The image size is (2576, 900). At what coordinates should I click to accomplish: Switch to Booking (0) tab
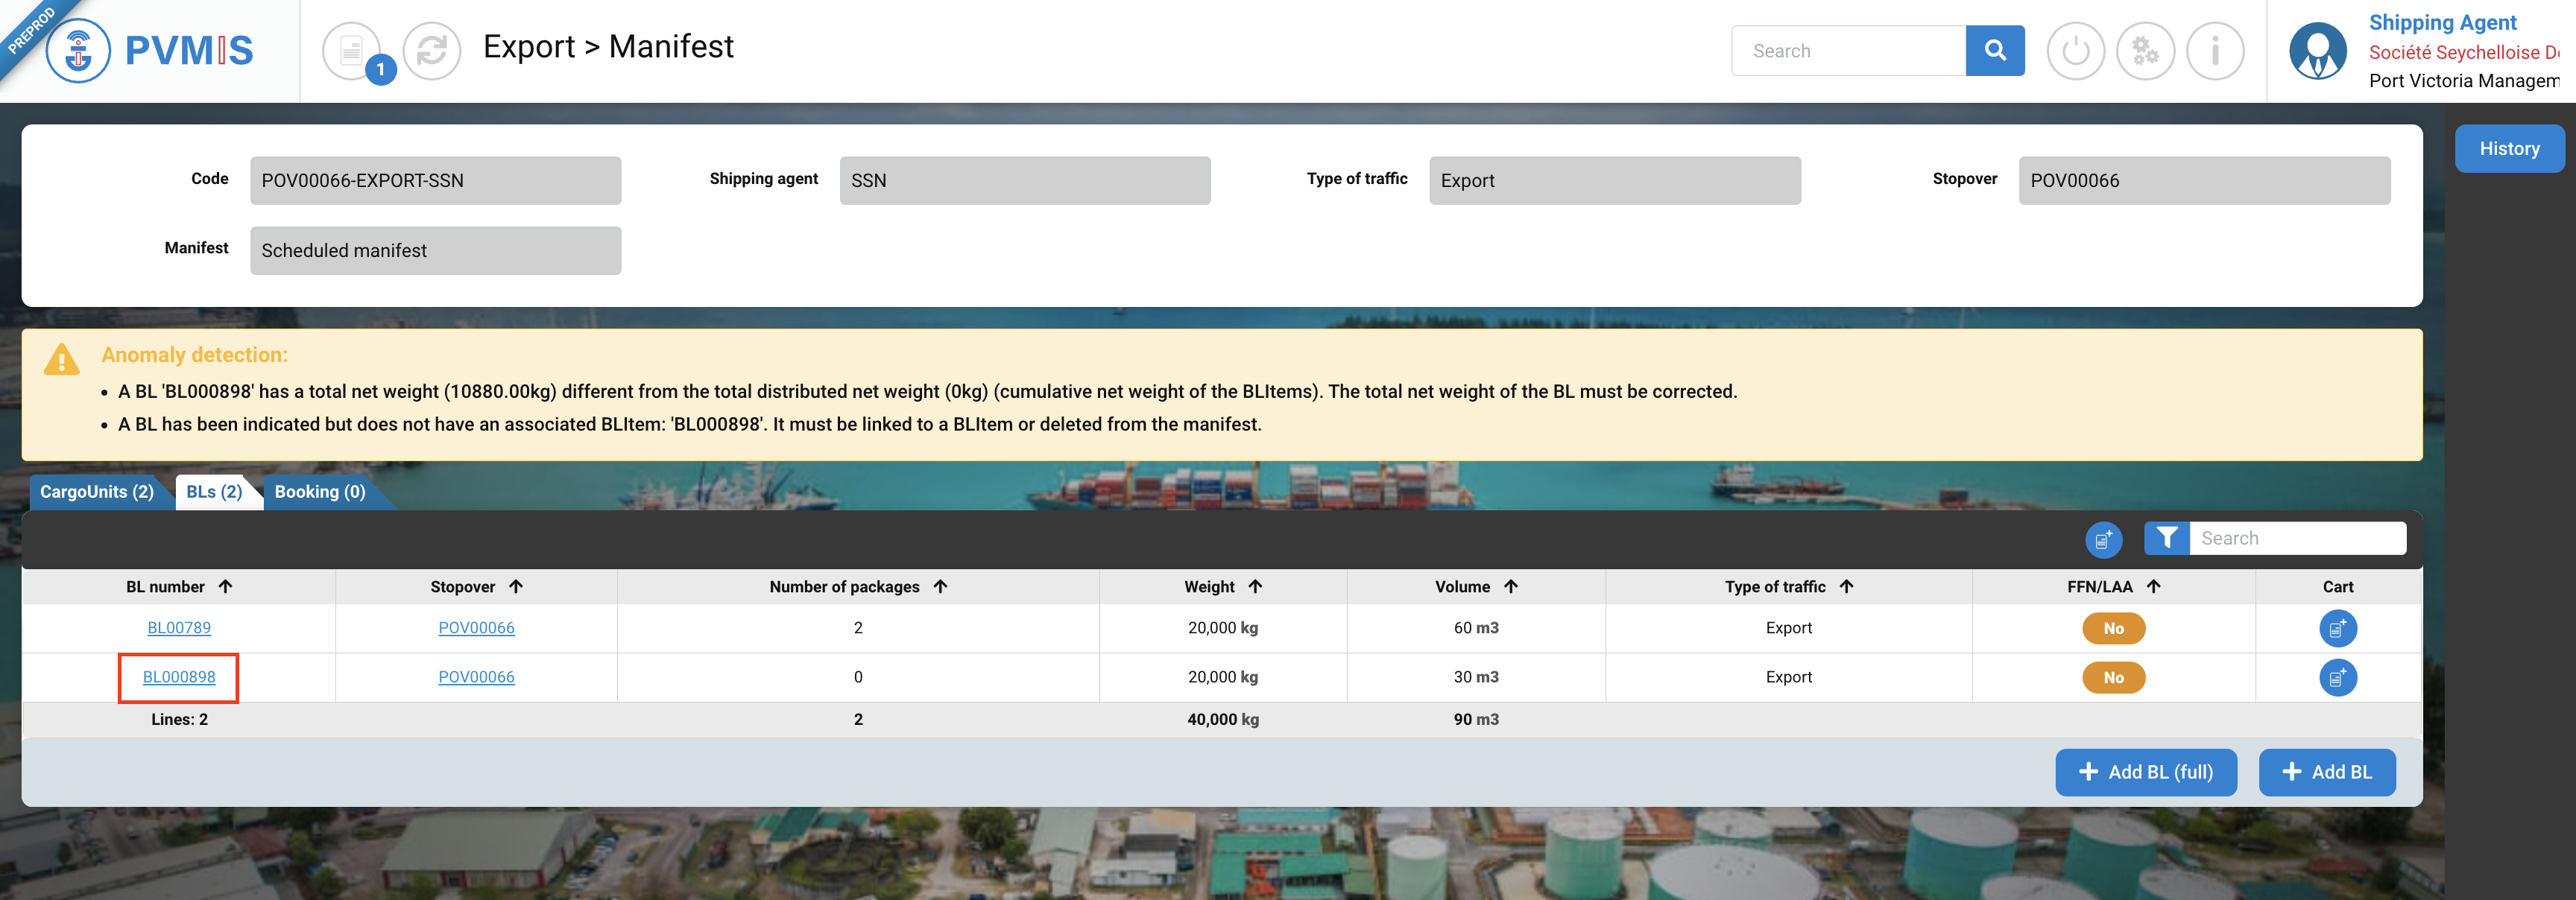coord(320,491)
